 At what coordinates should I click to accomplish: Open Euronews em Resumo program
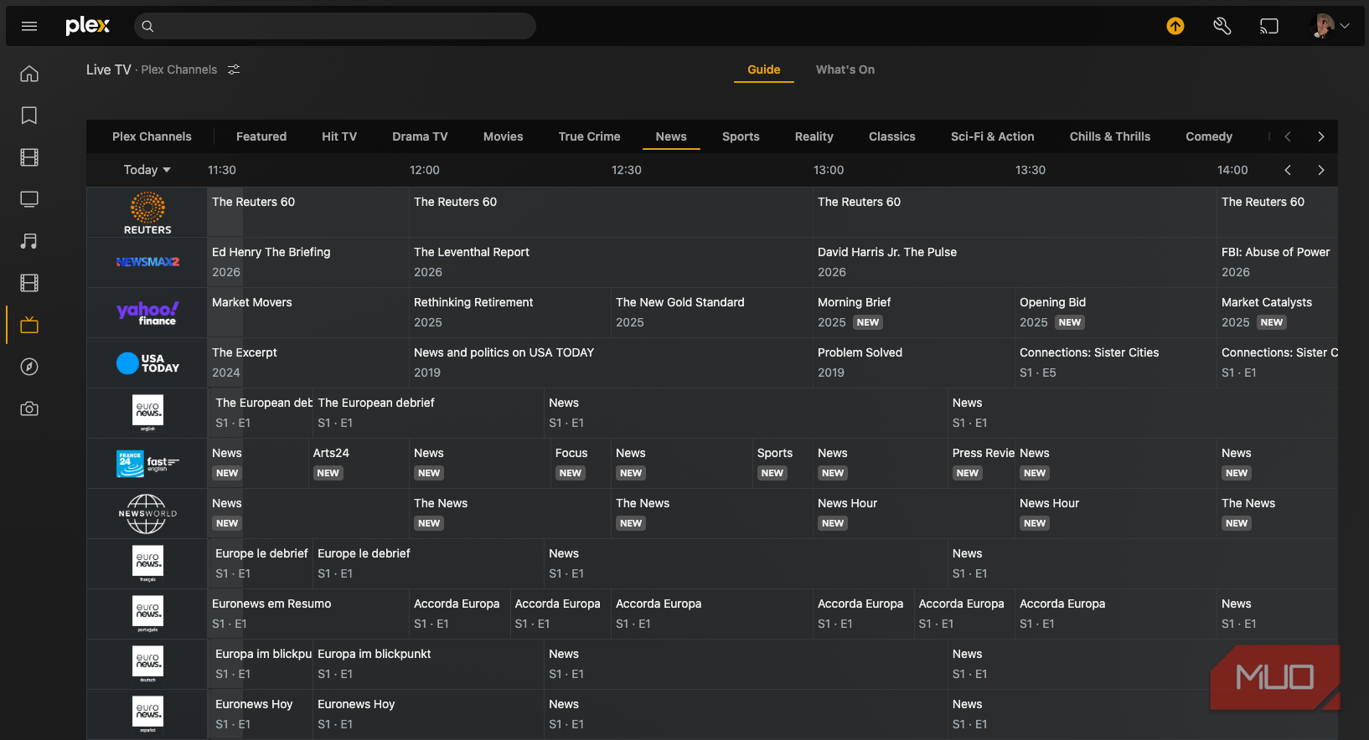[307, 614]
